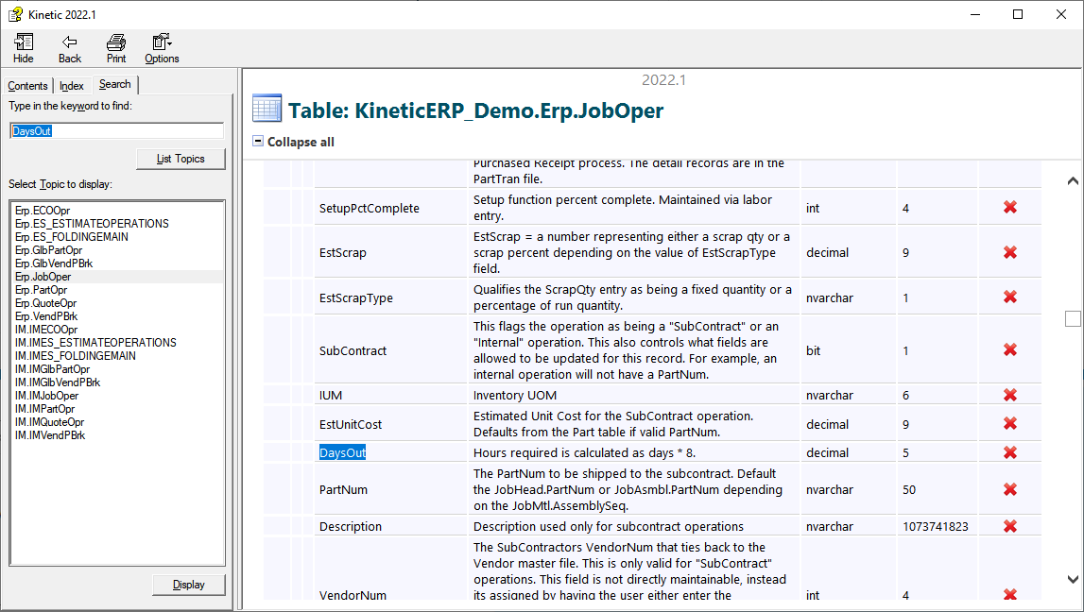
Task: Click the VendorNum column name cell
Action: point(353,595)
